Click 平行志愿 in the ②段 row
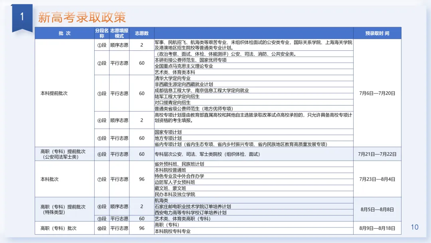 click(119, 63)
